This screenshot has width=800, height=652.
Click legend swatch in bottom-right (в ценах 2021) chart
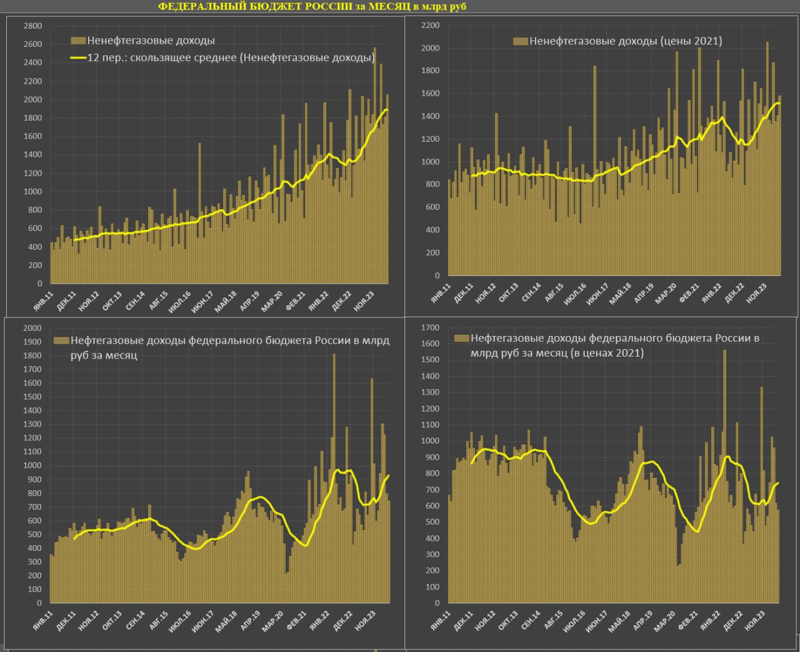click(x=461, y=338)
